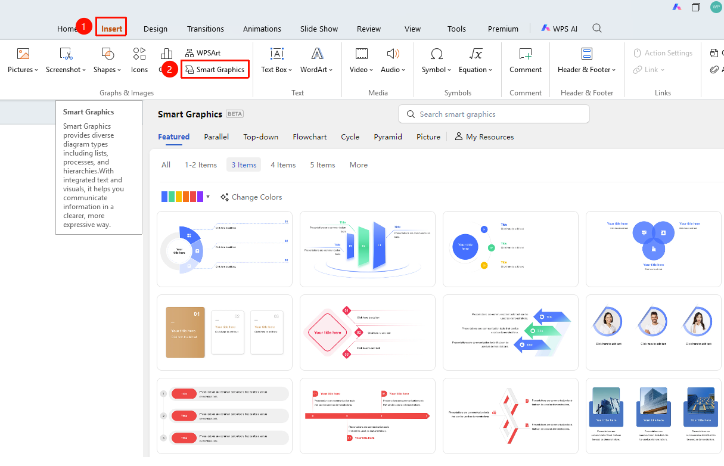724x466 pixels.
Task: Select the Symbol omega icon
Action: point(436,54)
